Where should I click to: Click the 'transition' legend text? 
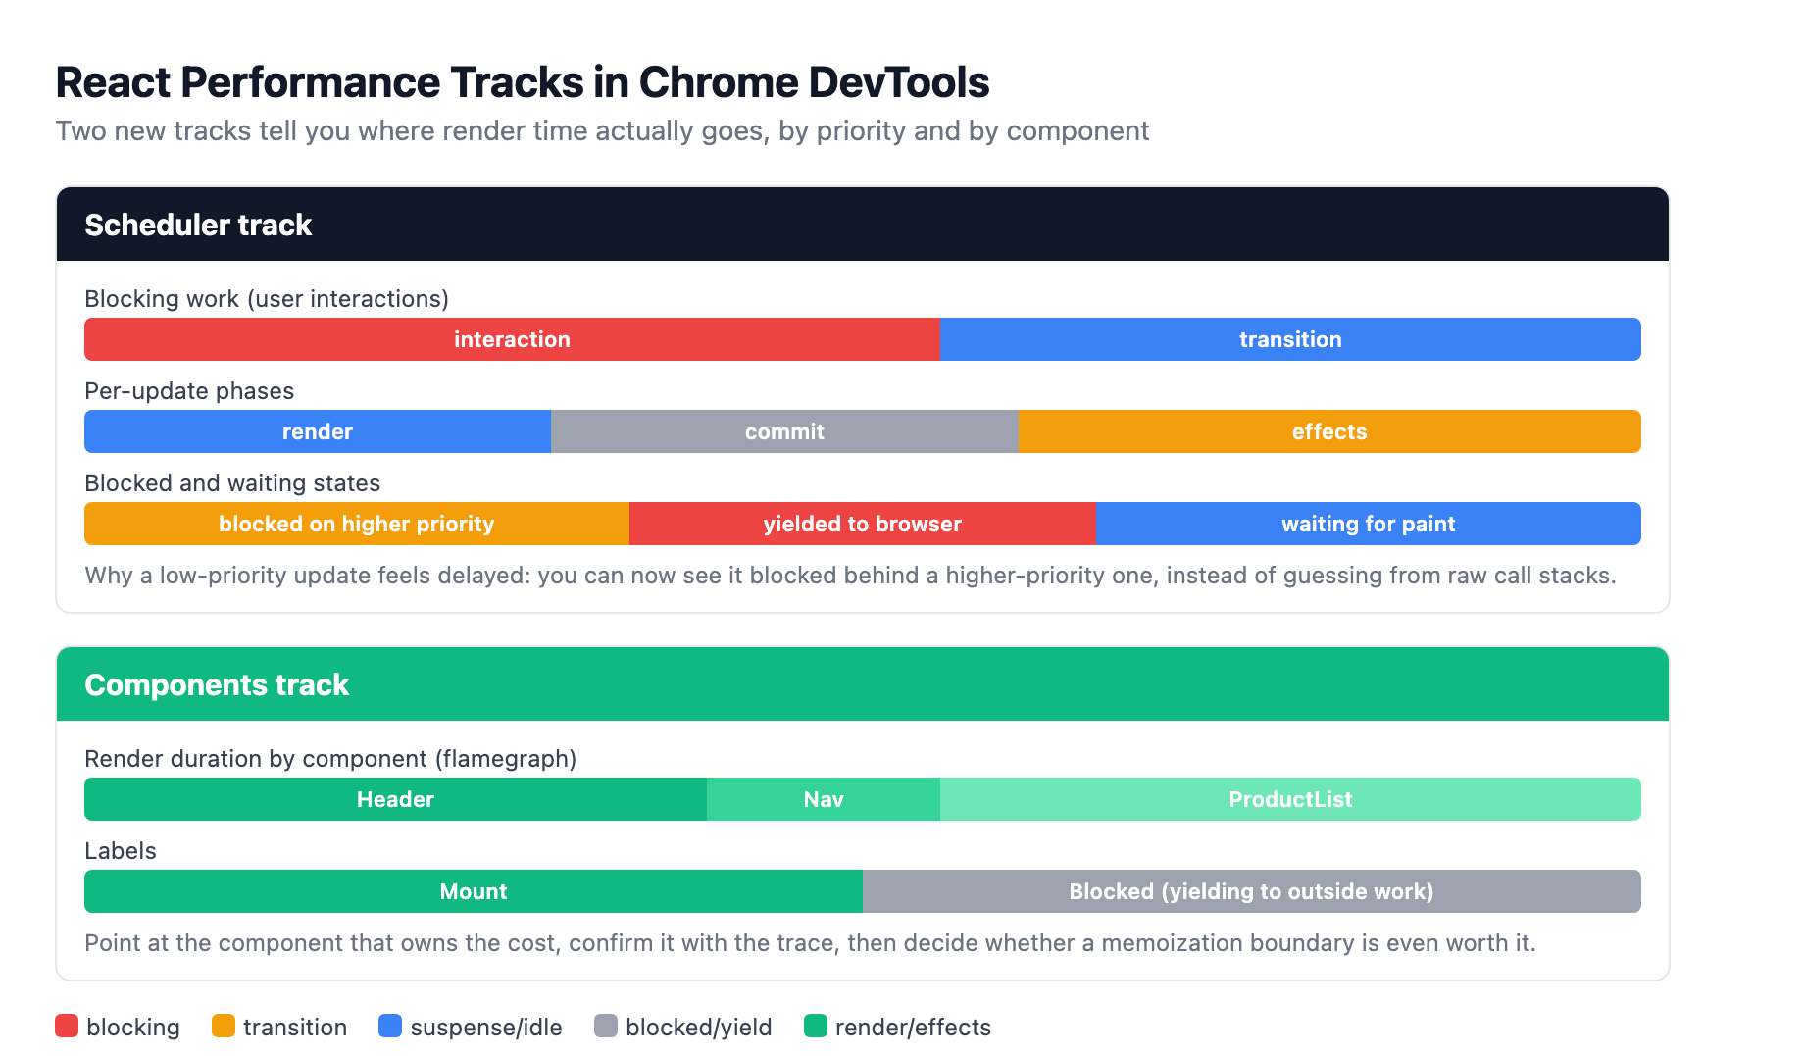click(295, 1028)
